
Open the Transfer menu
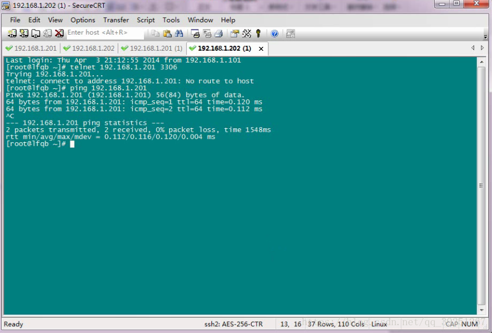pos(116,20)
